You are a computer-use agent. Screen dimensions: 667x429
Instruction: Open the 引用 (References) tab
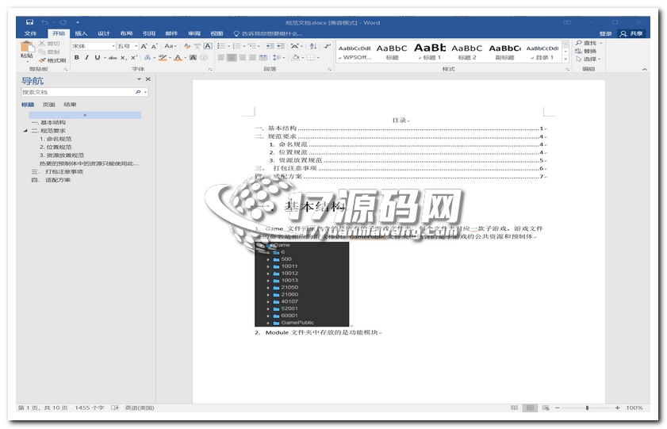tap(148, 33)
